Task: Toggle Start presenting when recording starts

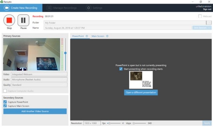Action: 121,69
